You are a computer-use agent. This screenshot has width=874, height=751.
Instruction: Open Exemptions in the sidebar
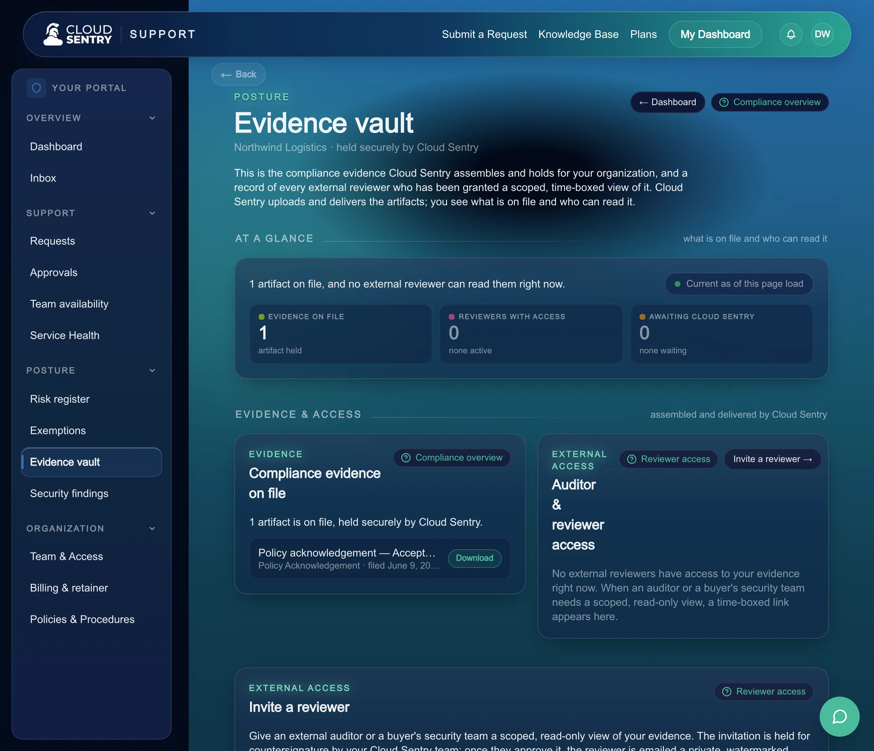[91, 431]
